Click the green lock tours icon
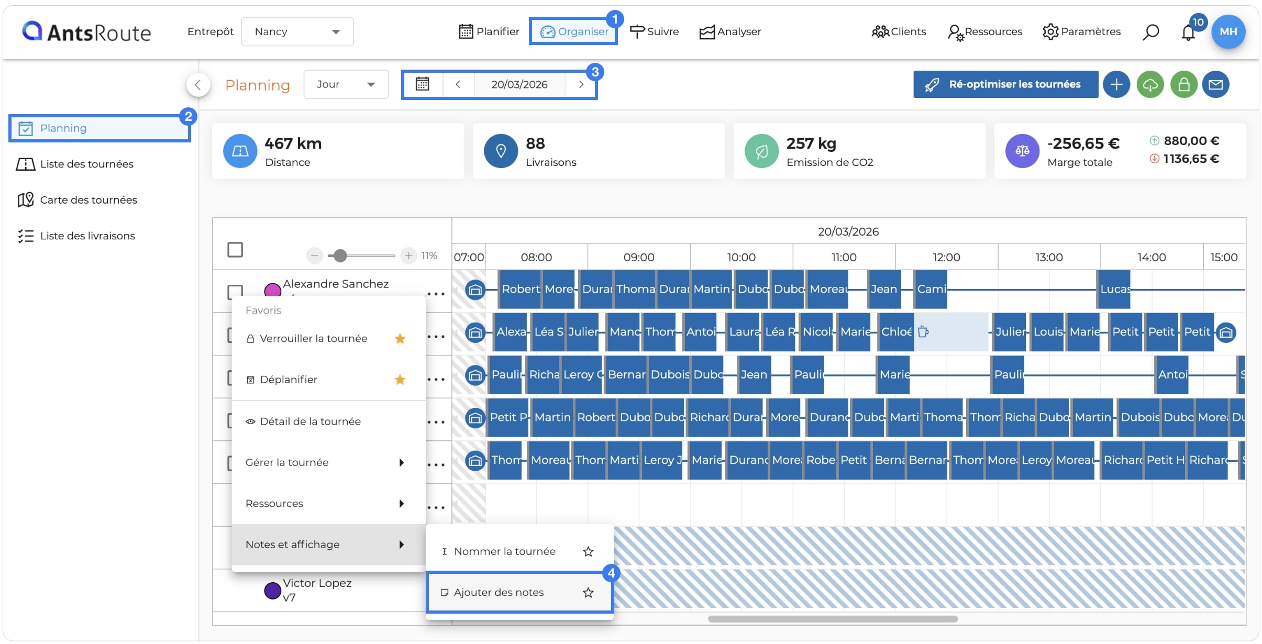The height and width of the screenshot is (644, 1262). (1184, 84)
